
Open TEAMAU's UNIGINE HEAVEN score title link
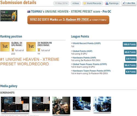(71, 11)
